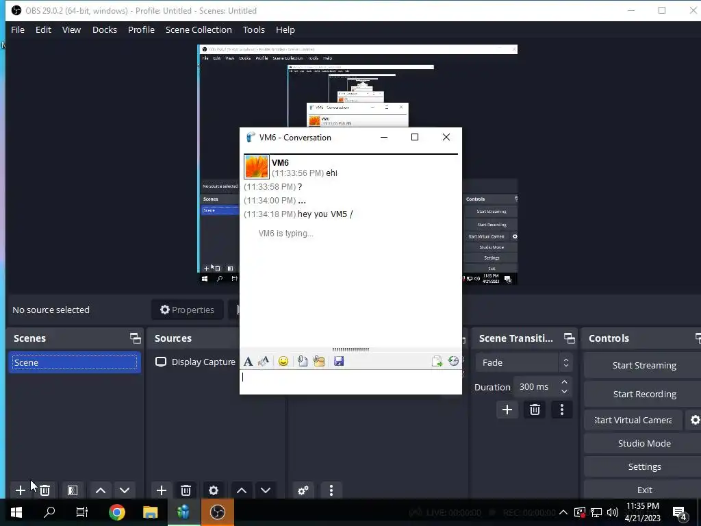The image size is (701, 526).
Task: Undock the Scene Transitions panel with its float icon
Action: pyautogui.click(x=569, y=338)
